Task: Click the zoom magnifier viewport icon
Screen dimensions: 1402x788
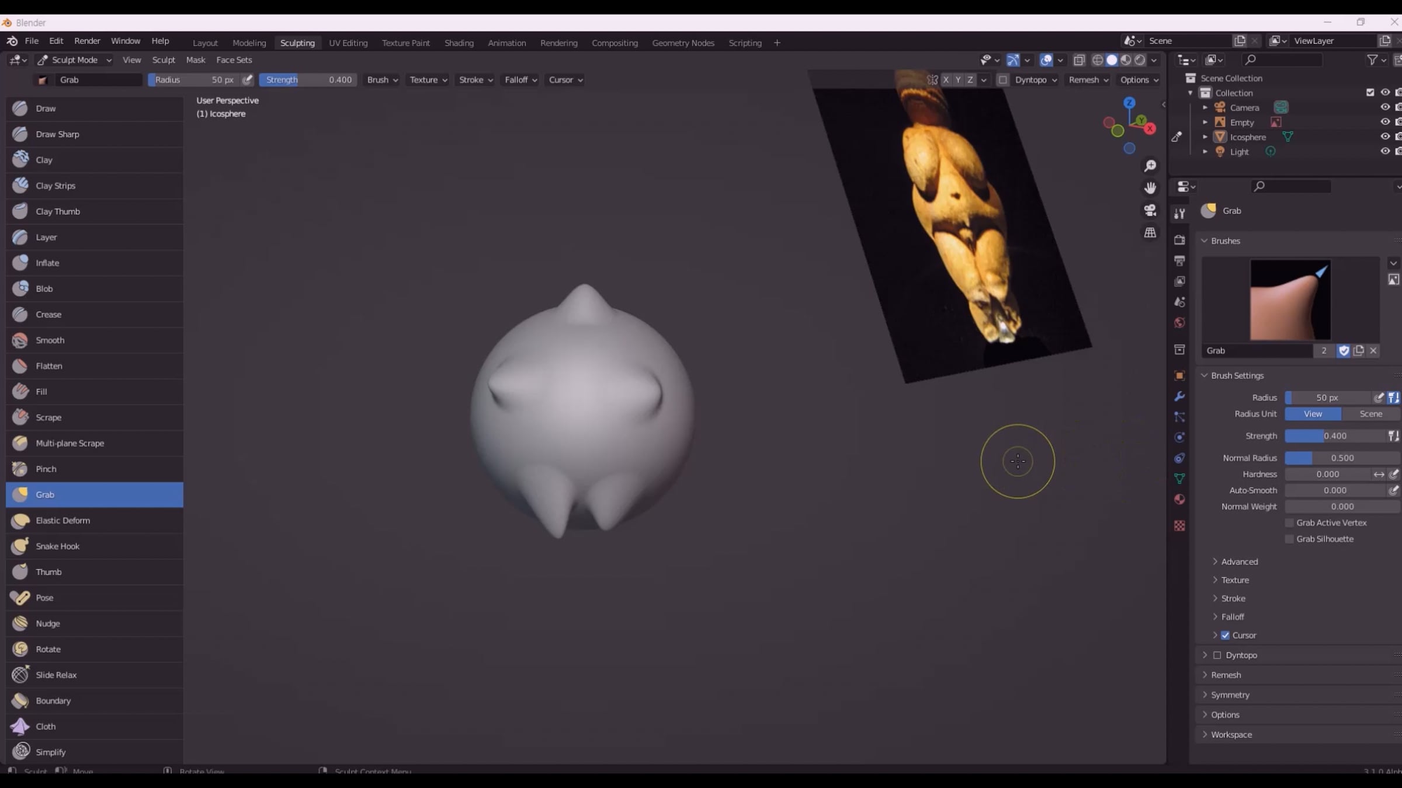Action: coord(1150,166)
